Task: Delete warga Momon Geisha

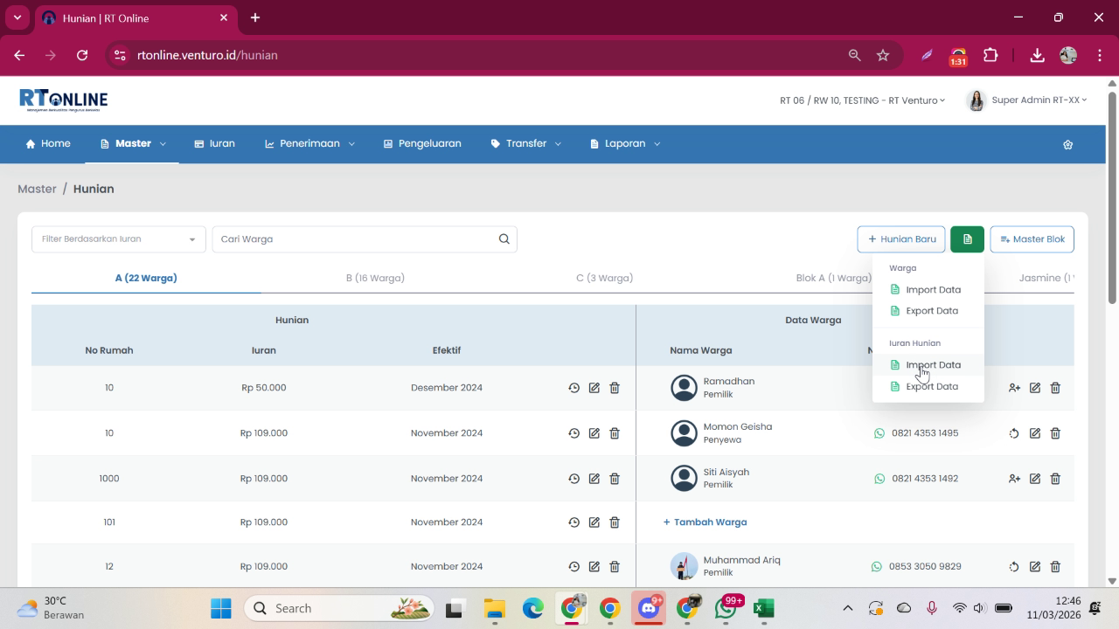Action: (1055, 433)
